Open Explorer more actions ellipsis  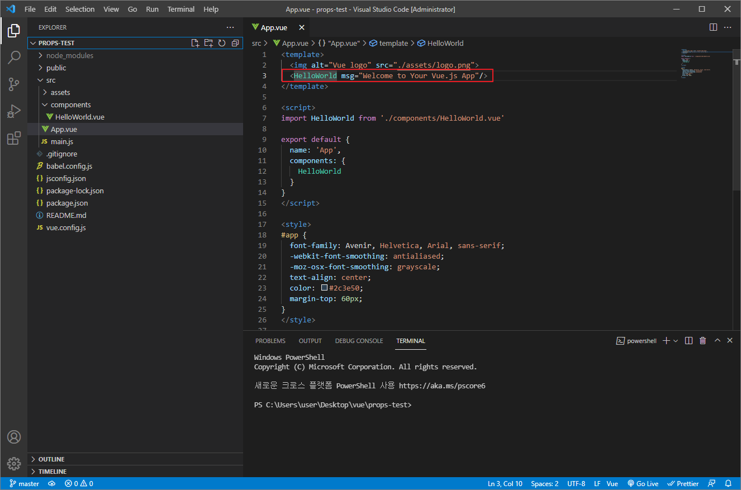(x=230, y=27)
